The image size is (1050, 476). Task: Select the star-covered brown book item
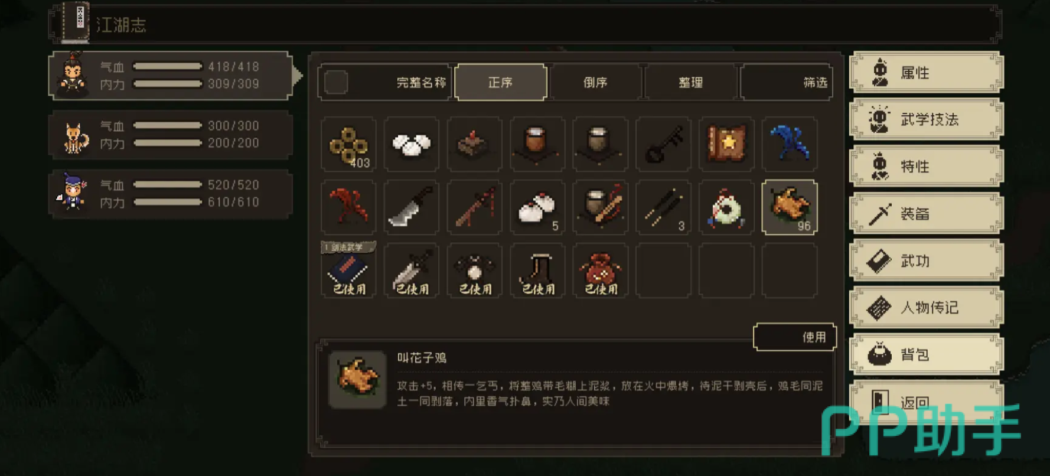727,145
